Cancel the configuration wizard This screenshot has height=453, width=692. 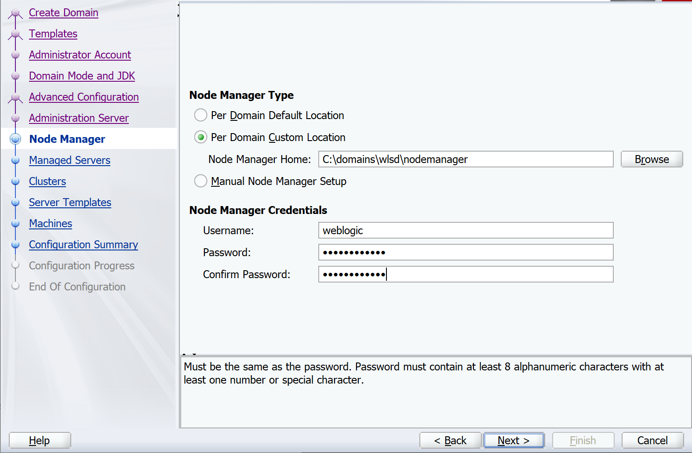point(652,440)
